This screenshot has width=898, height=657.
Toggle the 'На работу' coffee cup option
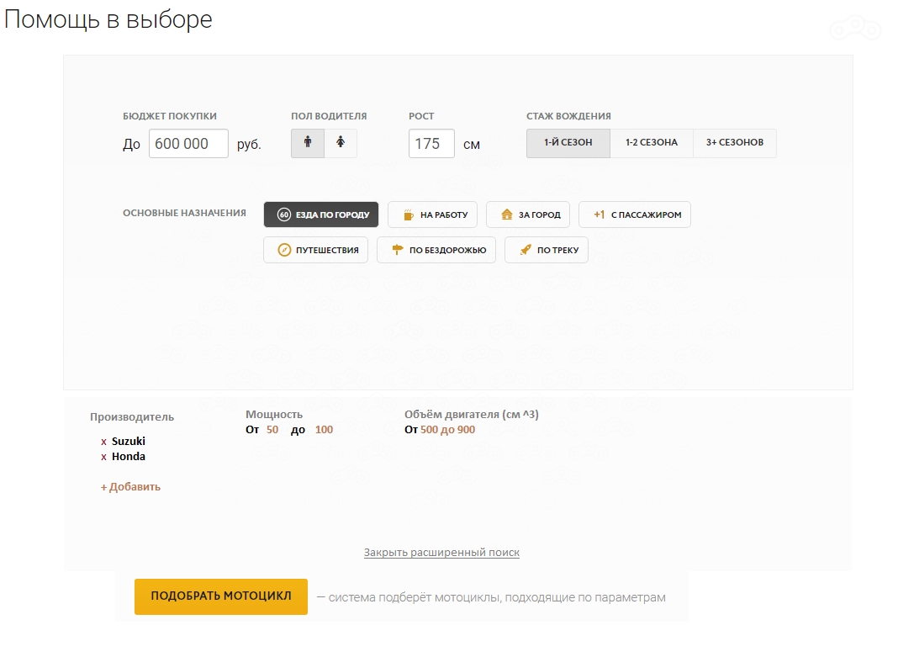(x=433, y=215)
